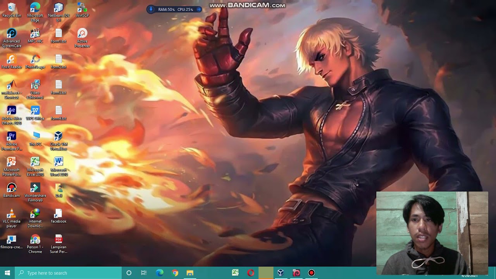Select the Microsoft Edge desktop shortcut
This screenshot has height=279, width=496.
pyautogui.click(x=35, y=12)
